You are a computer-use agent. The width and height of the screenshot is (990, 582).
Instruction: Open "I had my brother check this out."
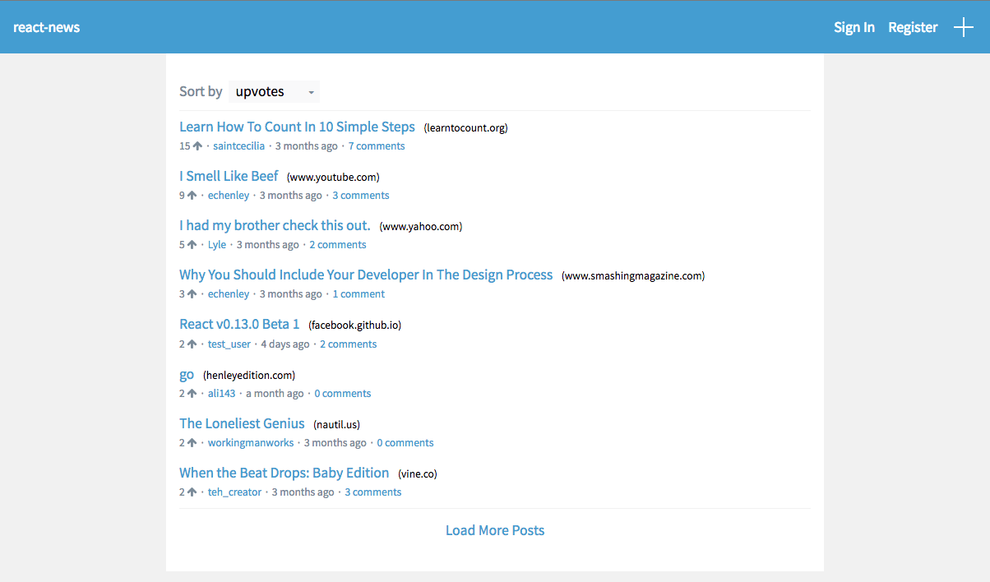(x=275, y=225)
